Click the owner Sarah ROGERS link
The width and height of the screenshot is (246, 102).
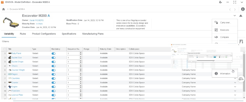[x=36, y=20]
